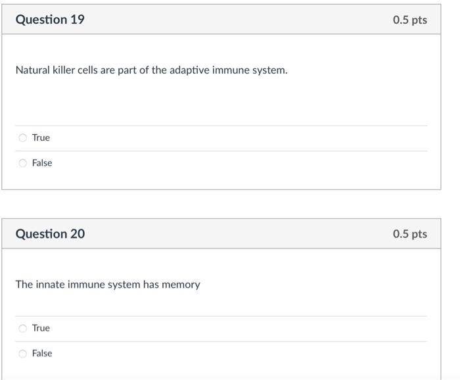Choose True radio button for Question 20
The image size is (460, 380).
[x=23, y=328]
